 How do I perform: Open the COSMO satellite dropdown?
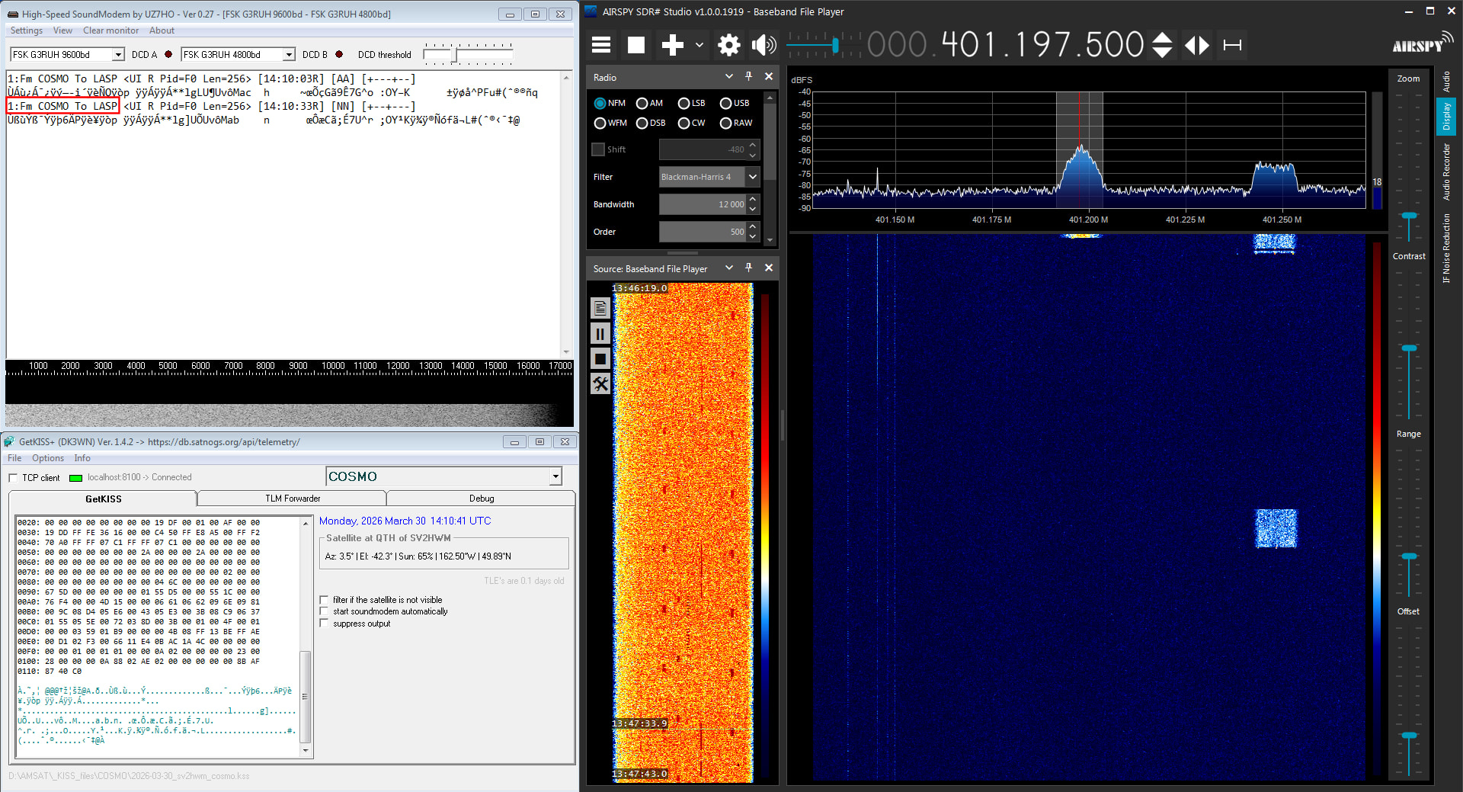click(555, 476)
